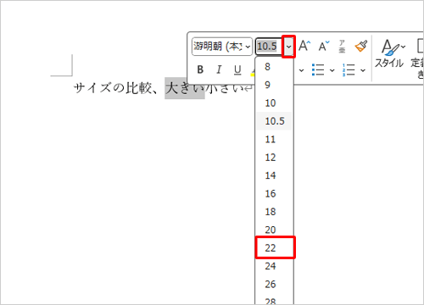Viewport: 424px width, 305px height.
Task: Toggle Bold formatting
Action: [x=200, y=69]
